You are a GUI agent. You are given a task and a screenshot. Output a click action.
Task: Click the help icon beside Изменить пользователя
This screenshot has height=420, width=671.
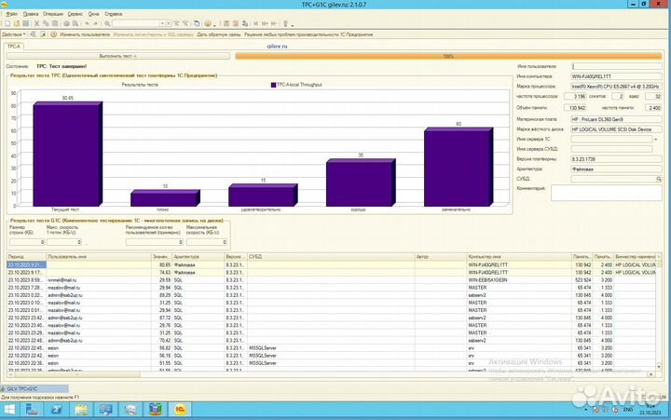tap(53, 34)
